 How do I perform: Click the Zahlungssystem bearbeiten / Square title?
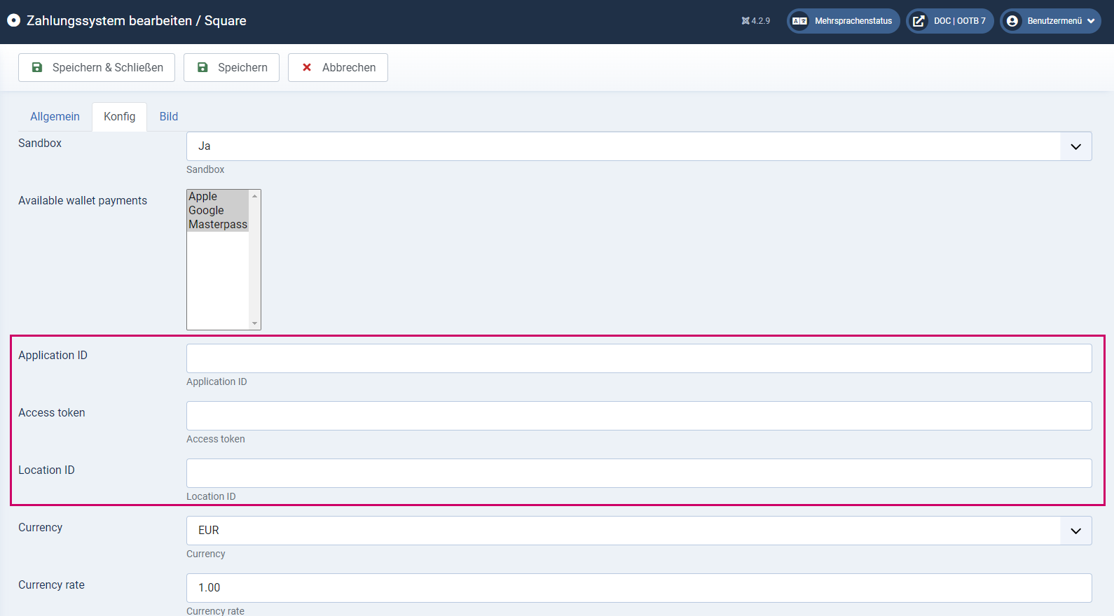tap(137, 21)
